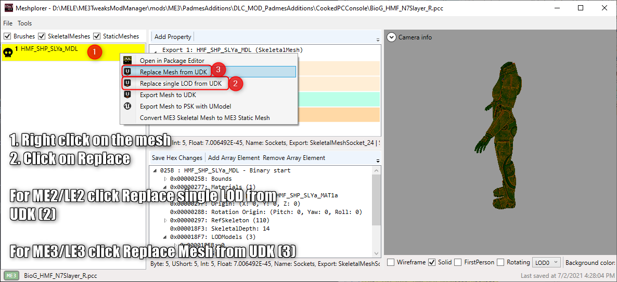
Task: Click Add Array Element
Action: [x=234, y=158]
